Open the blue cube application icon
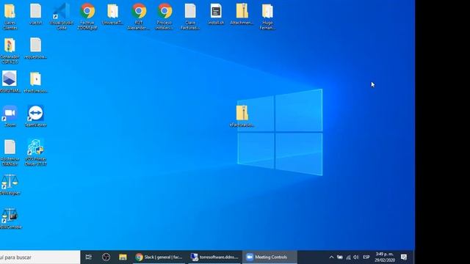Viewport: 470px width, 264px height. click(10, 81)
